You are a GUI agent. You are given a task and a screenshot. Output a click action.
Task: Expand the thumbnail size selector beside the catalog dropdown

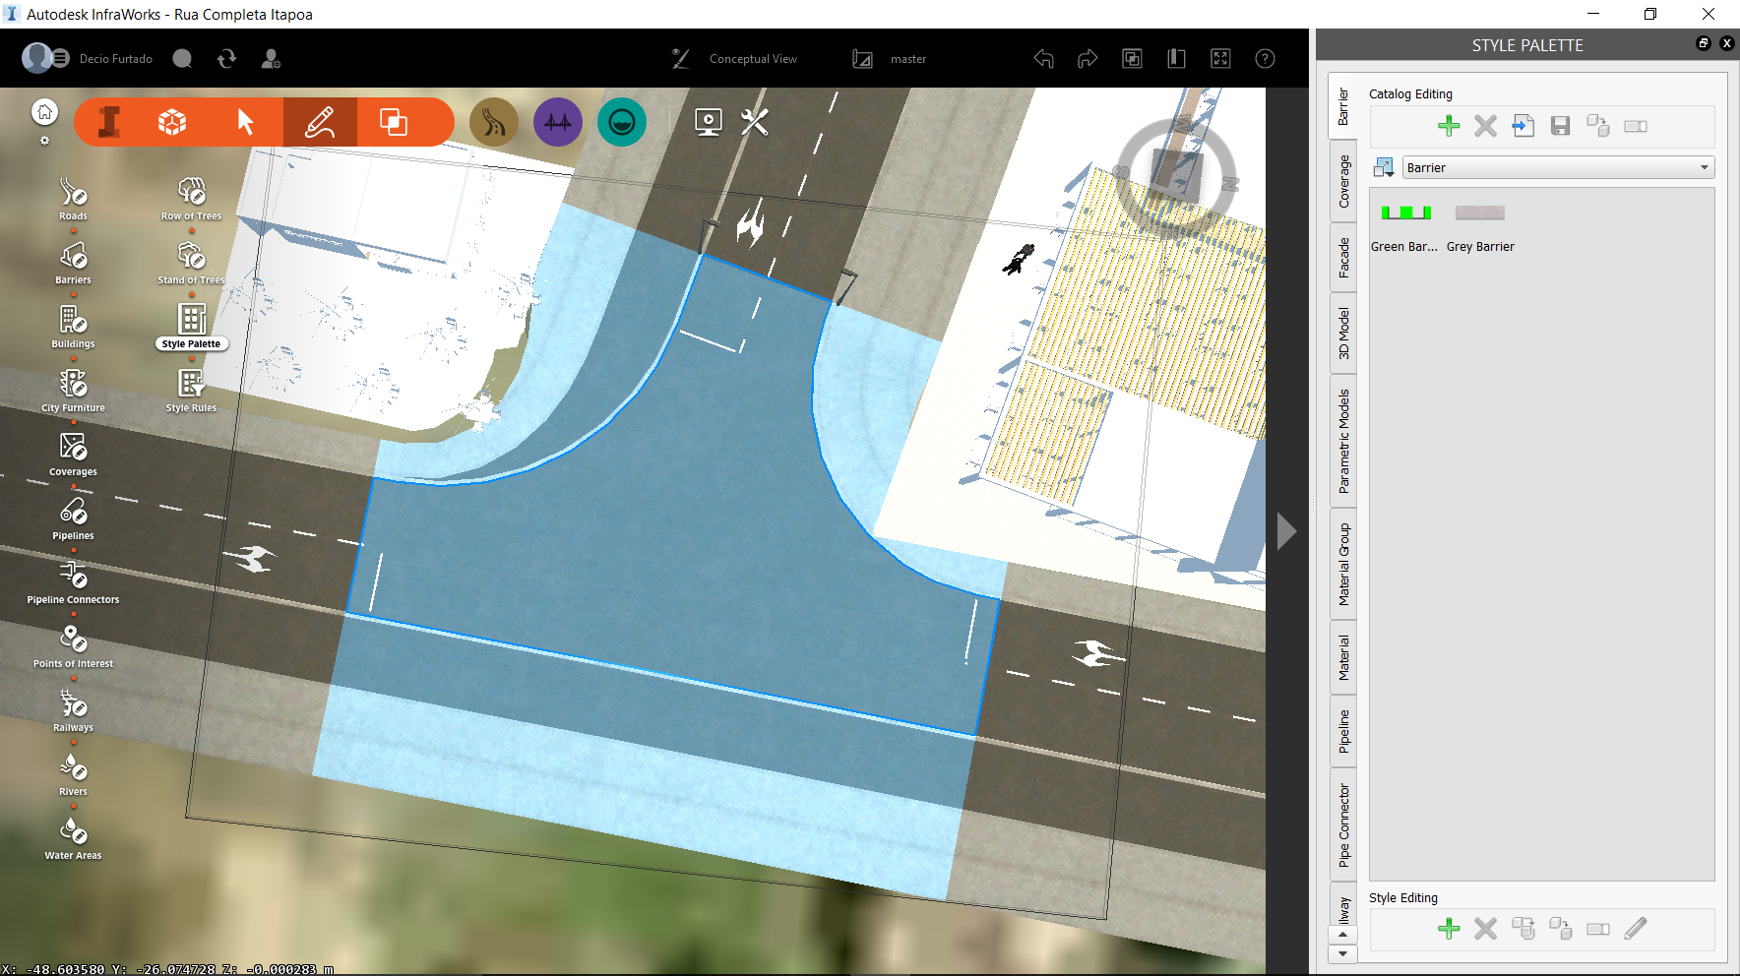[1384, 166]
